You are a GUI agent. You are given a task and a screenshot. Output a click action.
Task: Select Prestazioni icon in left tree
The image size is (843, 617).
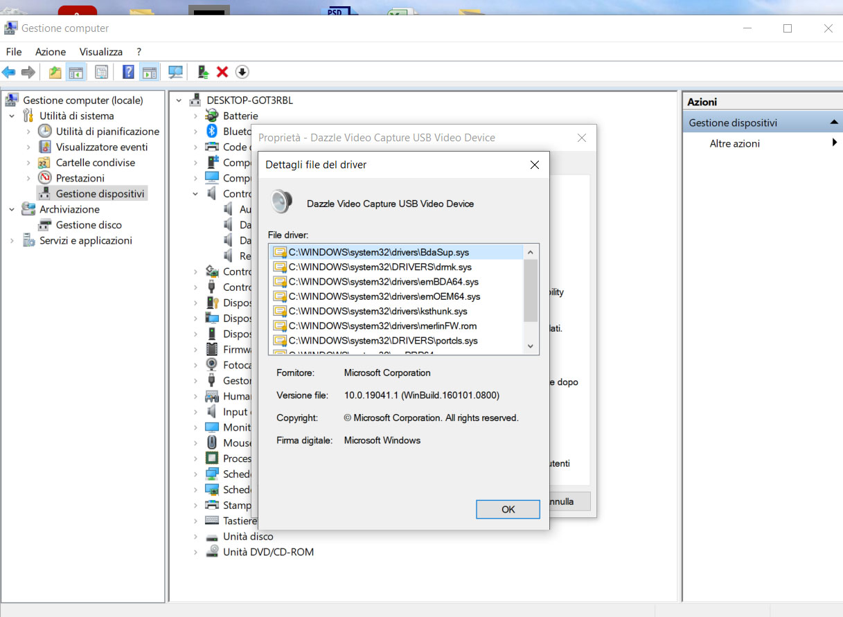[x=45, y=178]
